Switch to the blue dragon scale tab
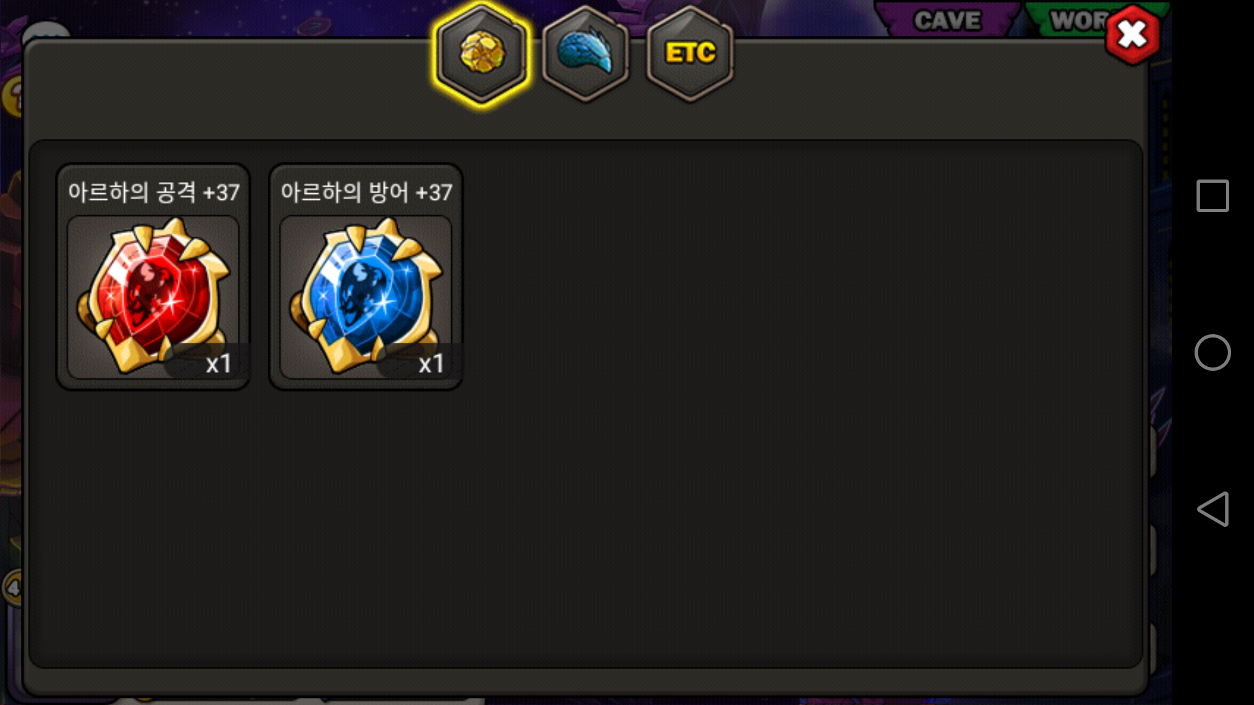 point(585,54)
